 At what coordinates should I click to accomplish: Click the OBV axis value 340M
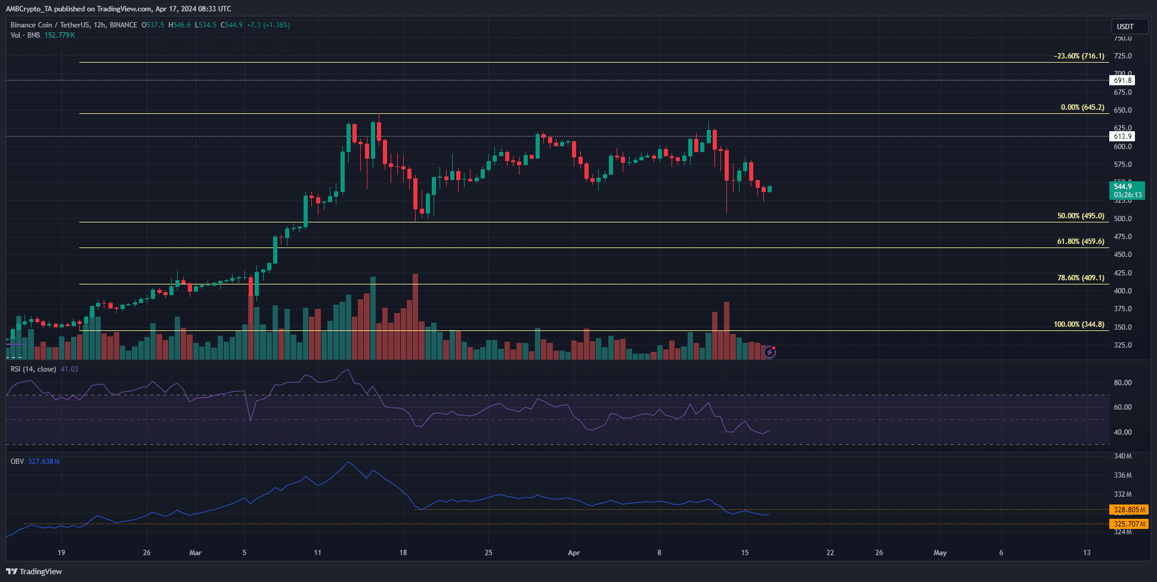[x=1122, y=456]
